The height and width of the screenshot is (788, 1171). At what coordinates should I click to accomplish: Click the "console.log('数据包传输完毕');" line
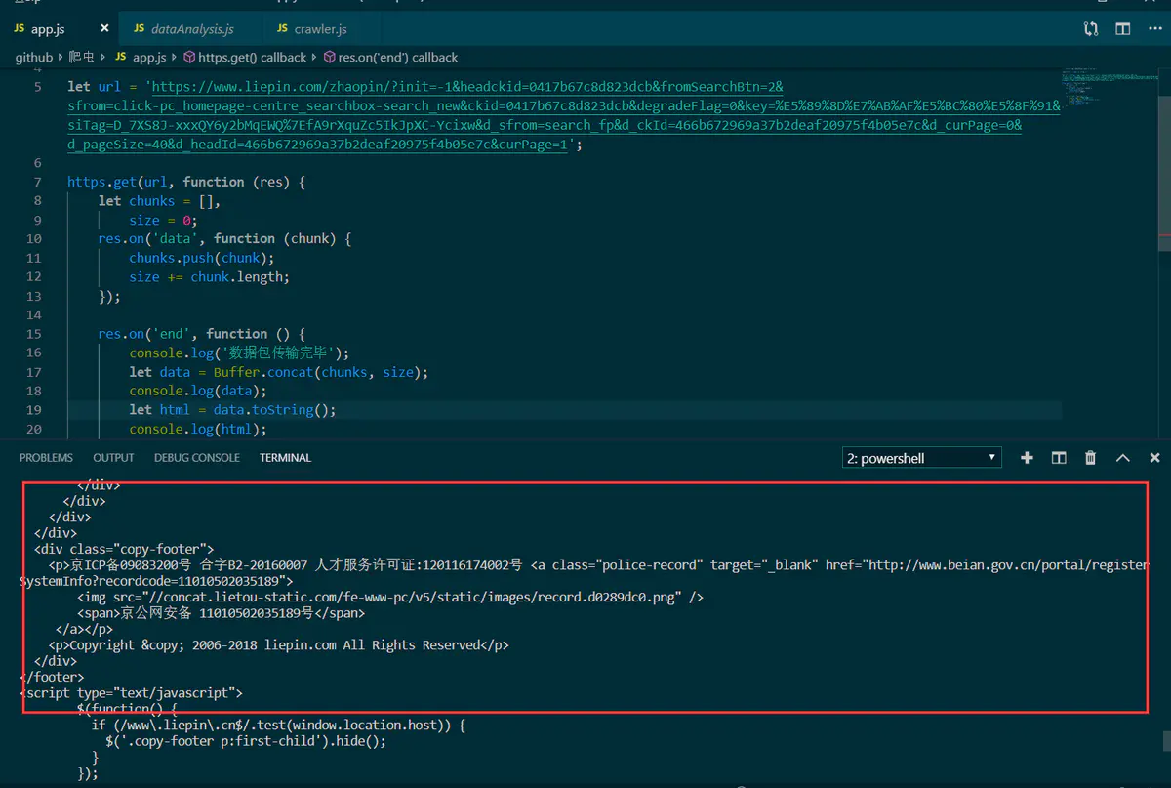tap(239, 353)
